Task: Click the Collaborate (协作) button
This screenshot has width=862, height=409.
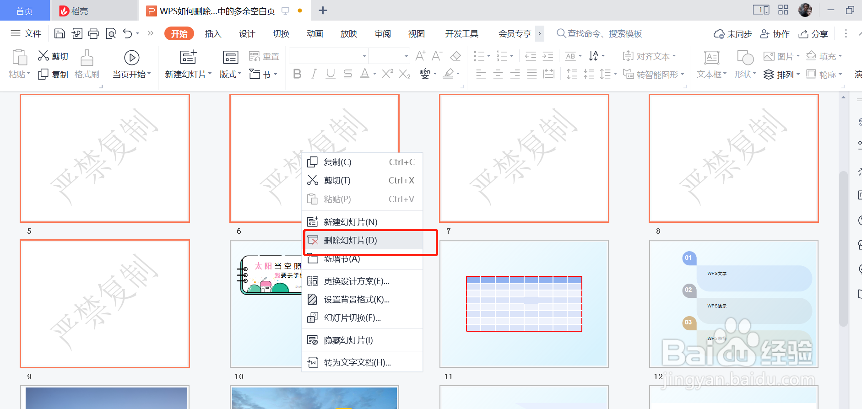Action: (x=775, y=34)
